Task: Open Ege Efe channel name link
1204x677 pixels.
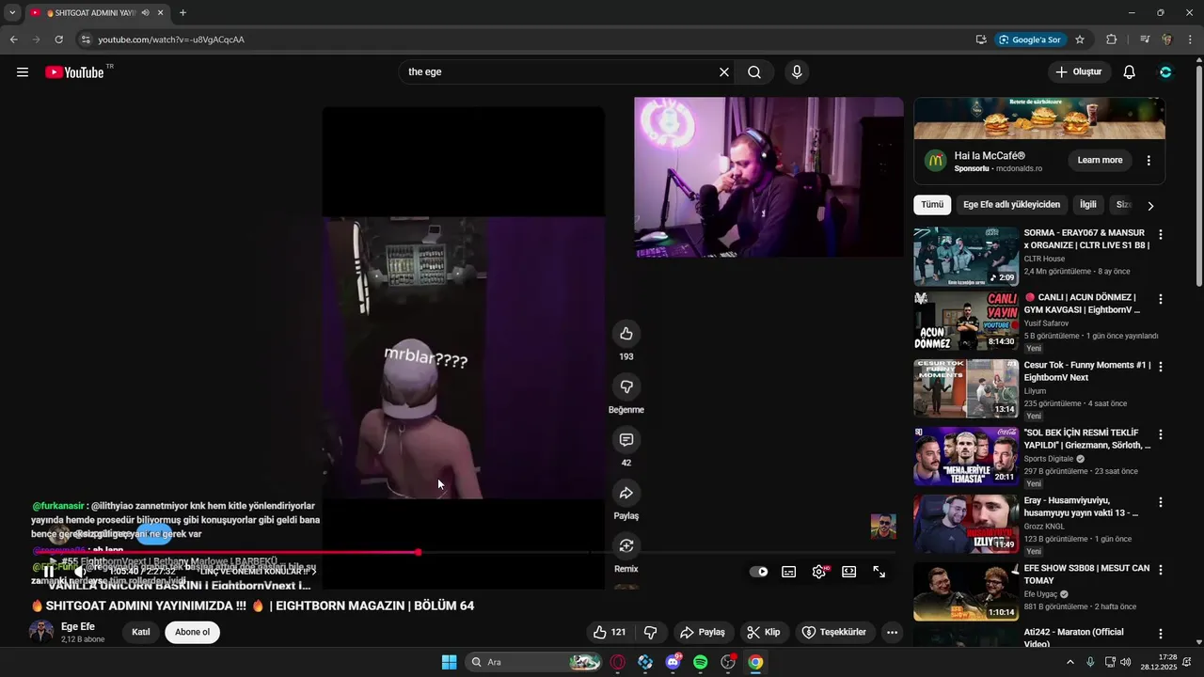Action: click(x=78, y=626)
